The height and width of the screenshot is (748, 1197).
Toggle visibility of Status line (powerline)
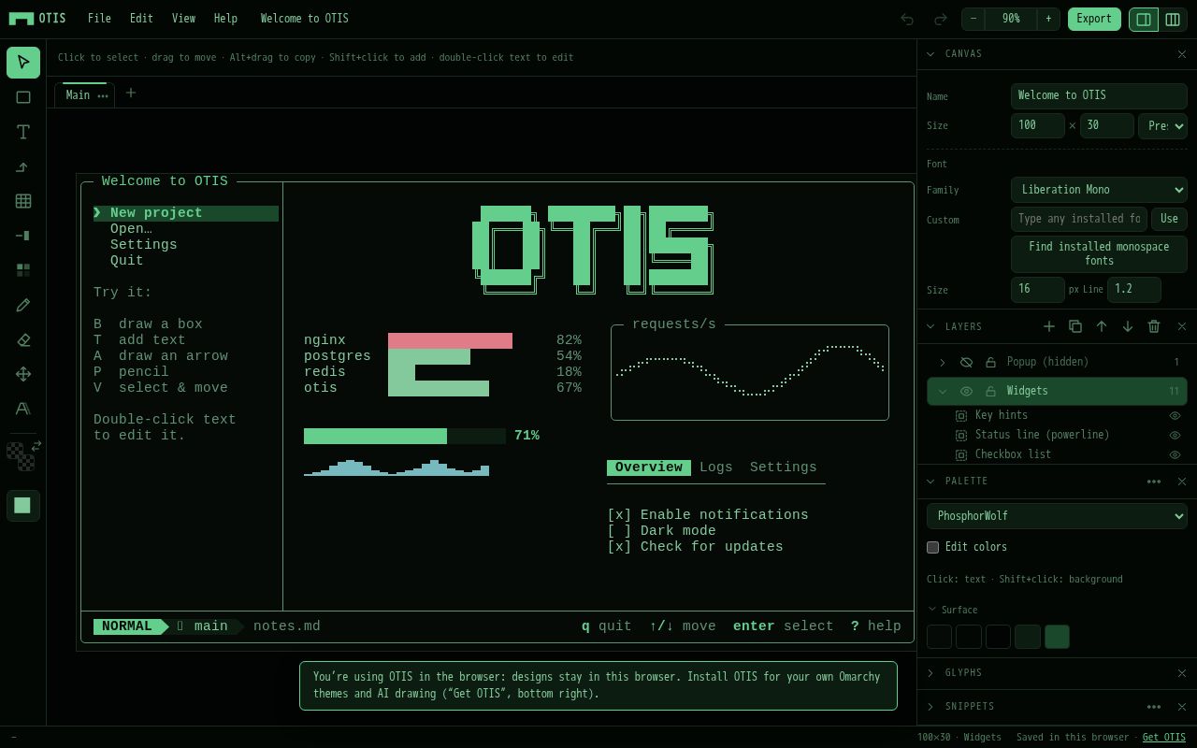[x=1175, y=435]
